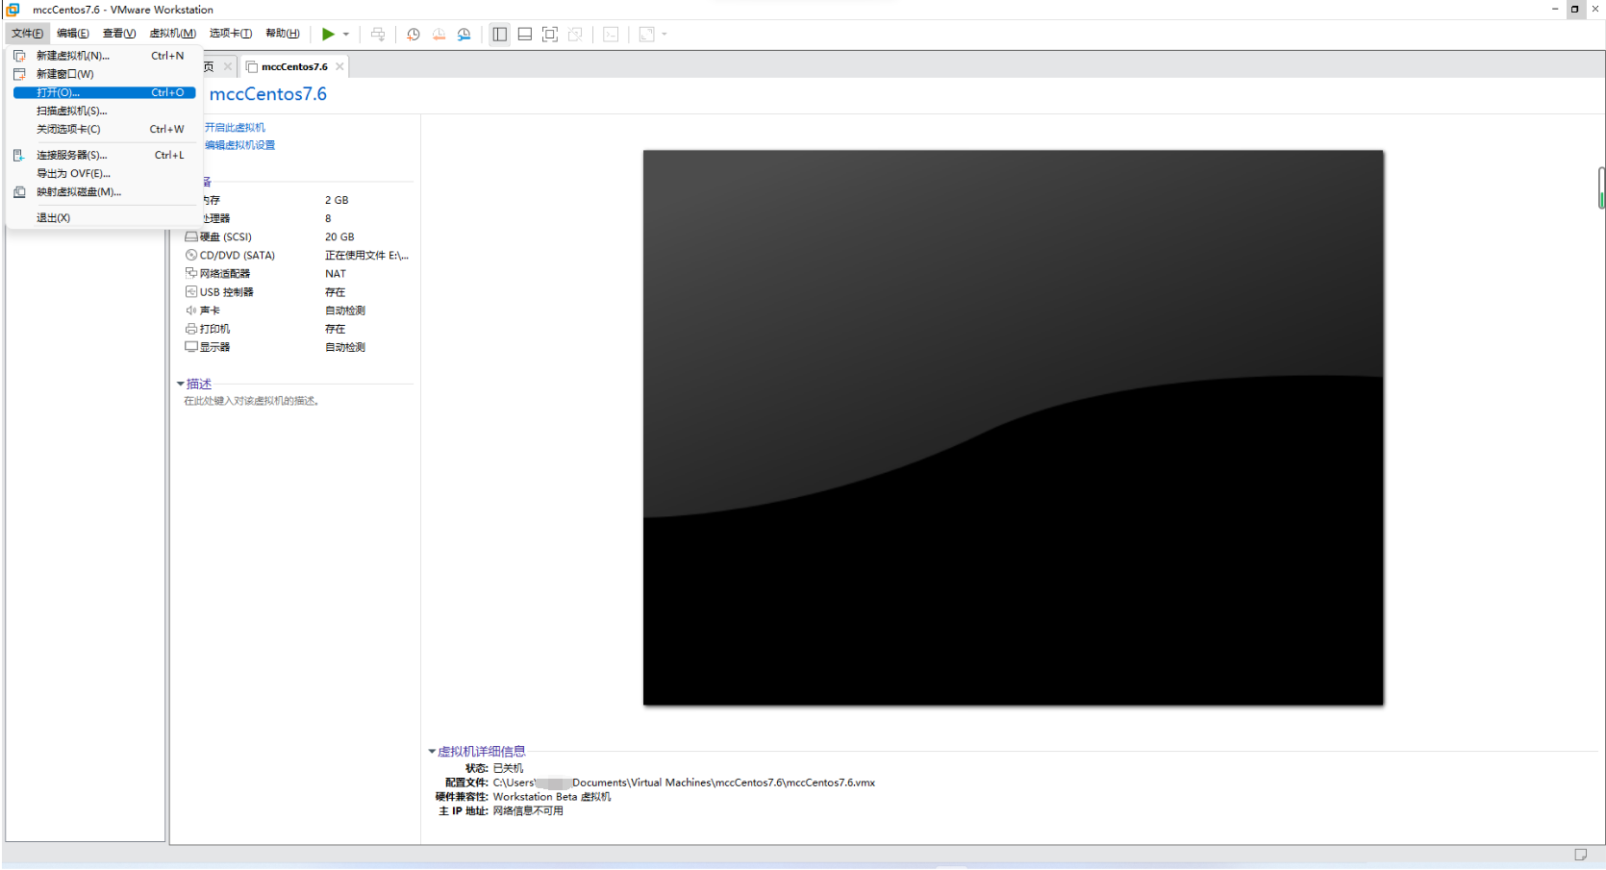
Task: Take a snapshot using the clock icon
Action: pos(414,35)
